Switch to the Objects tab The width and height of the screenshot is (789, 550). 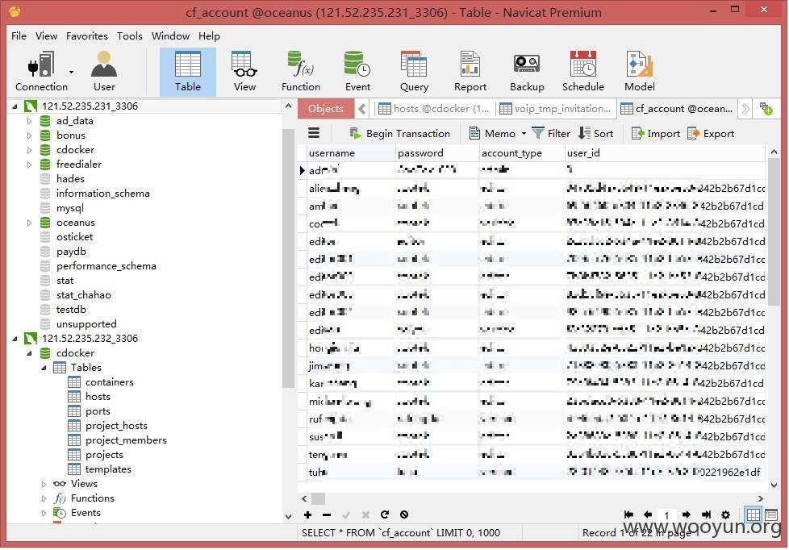(326, 108)
